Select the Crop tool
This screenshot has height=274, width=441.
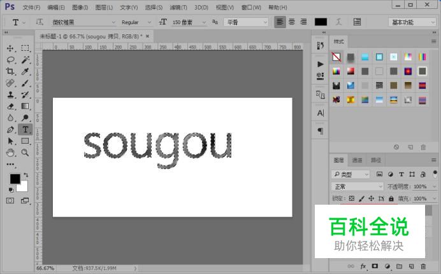10,71
